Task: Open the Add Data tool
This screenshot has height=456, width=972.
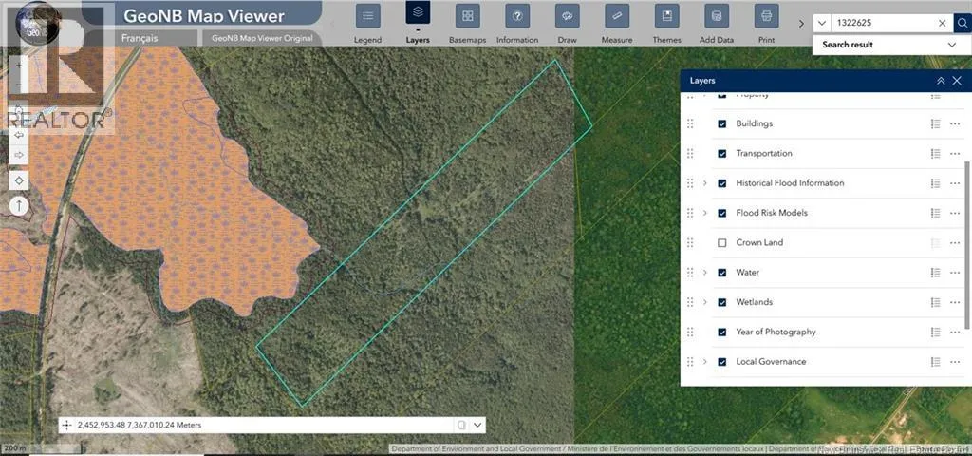Action: (x=717, y=16)
